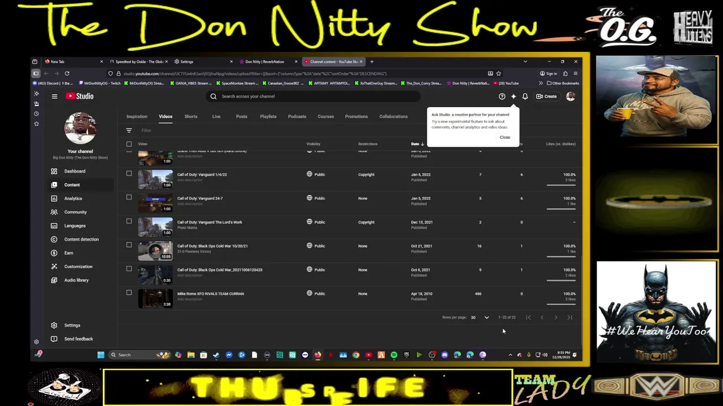Viewport: 723px width, 406px height.
Task: Open Content detection in the sidebar
Action: [81, 239]
